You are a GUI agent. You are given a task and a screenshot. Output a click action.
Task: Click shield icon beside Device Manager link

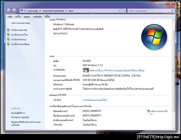pos(8,30)
